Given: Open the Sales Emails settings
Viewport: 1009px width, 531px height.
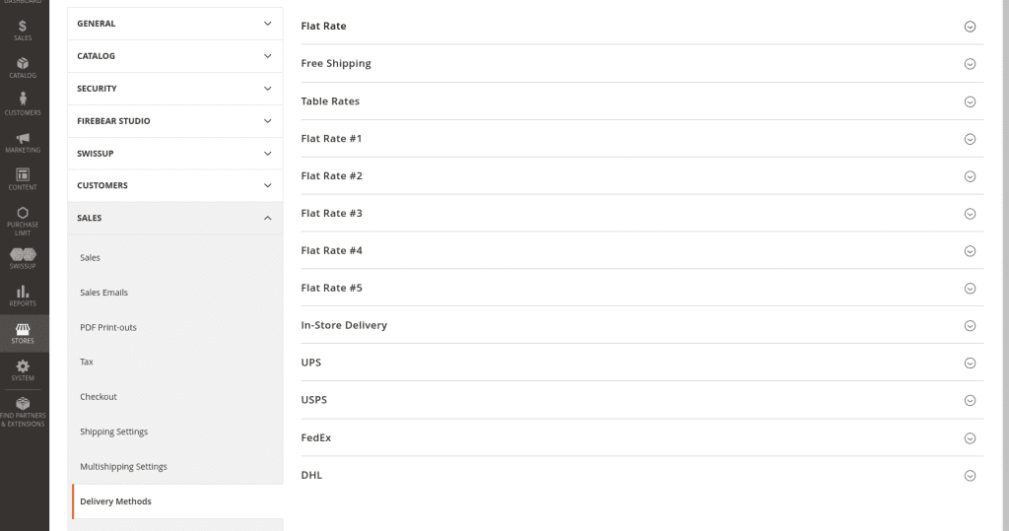Looking at the screenshot, I should [103, 293].
